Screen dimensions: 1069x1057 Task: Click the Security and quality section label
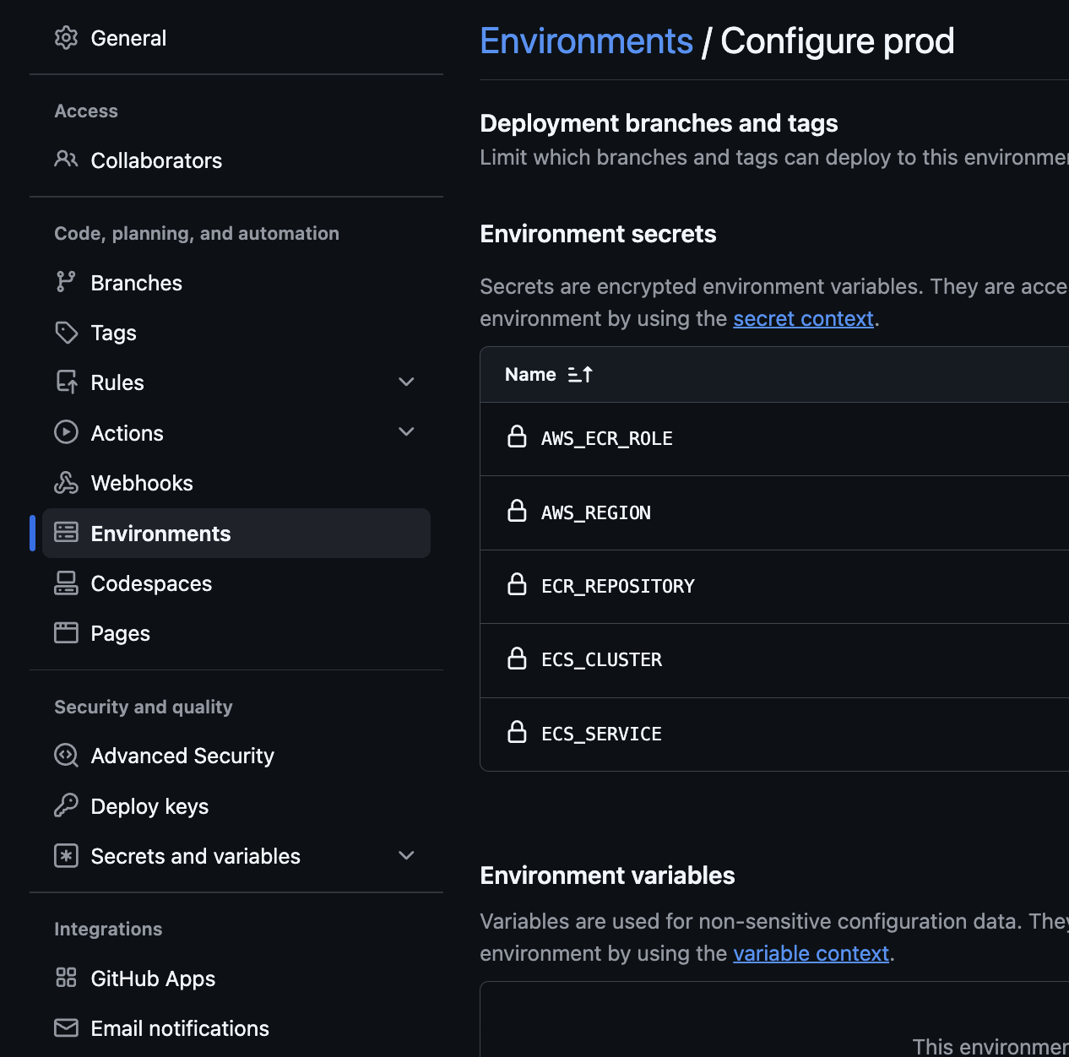pyautogui.click(x=144, y=707)
